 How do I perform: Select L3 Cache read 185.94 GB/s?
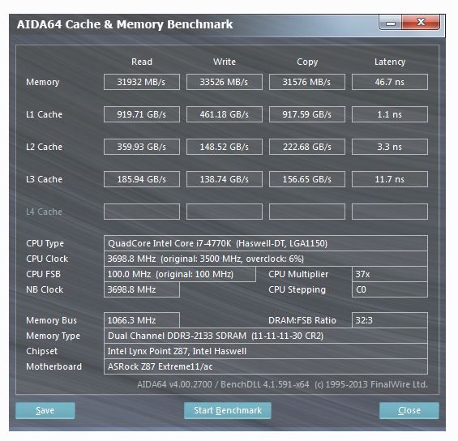pos(142,179)
